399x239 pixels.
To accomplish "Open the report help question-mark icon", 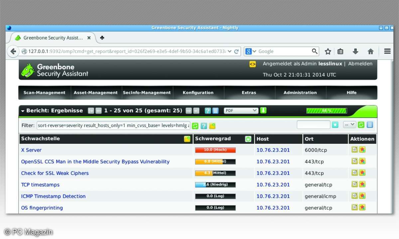I will (x=208, y=111).
